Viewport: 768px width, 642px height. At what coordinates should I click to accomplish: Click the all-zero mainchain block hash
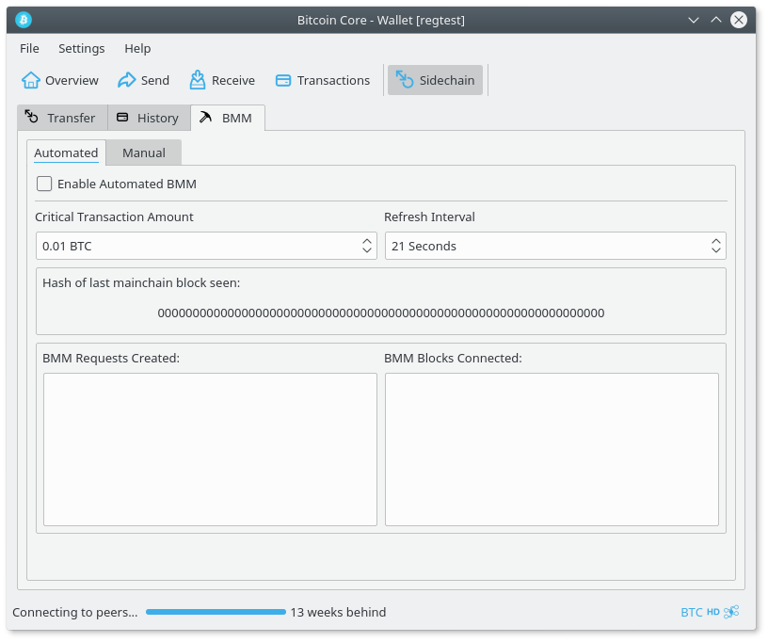381,313
